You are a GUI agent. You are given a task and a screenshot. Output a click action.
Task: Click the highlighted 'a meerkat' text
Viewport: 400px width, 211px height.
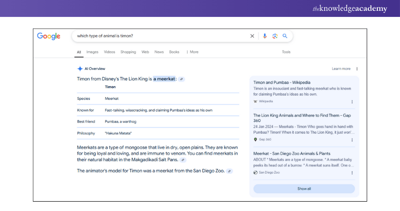coord(164,79)
